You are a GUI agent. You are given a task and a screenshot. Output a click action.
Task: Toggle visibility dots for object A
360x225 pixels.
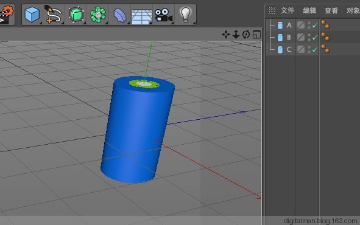(x=309, y=25)
